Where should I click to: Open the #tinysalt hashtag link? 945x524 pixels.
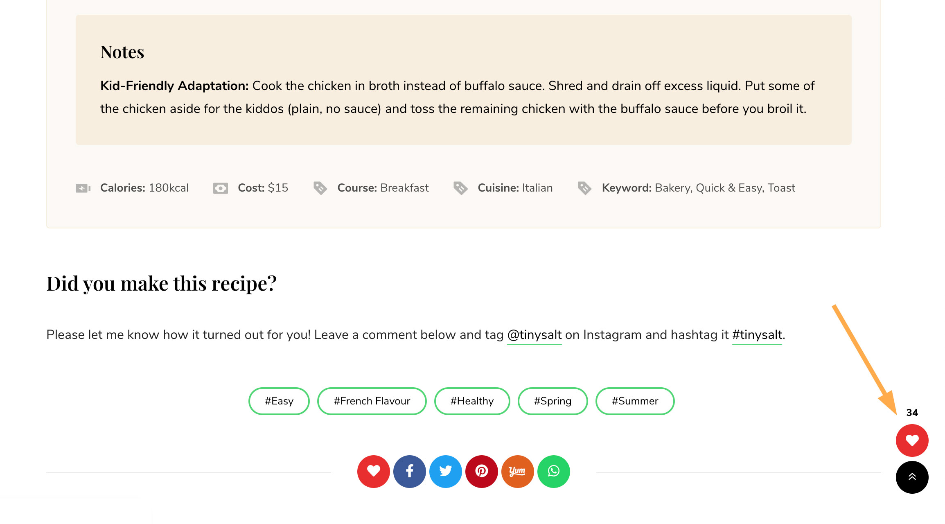[x=757, y=335]
